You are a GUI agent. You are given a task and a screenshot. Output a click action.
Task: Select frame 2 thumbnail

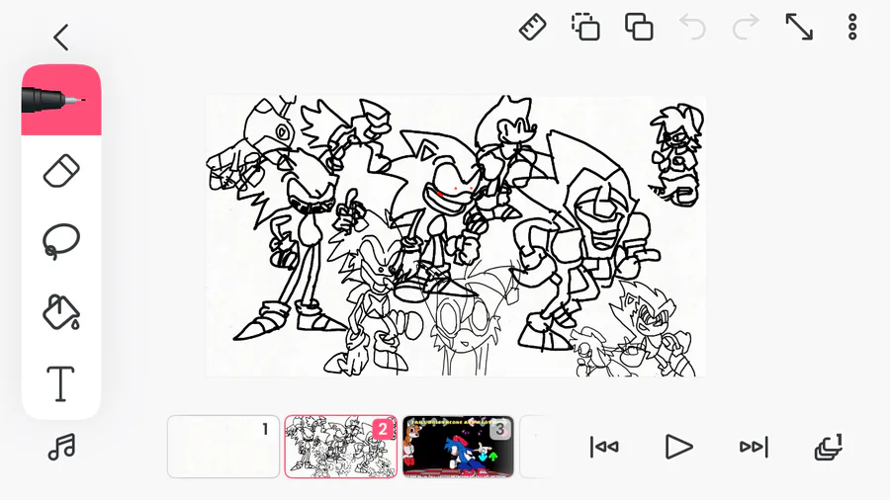[340, 447]
